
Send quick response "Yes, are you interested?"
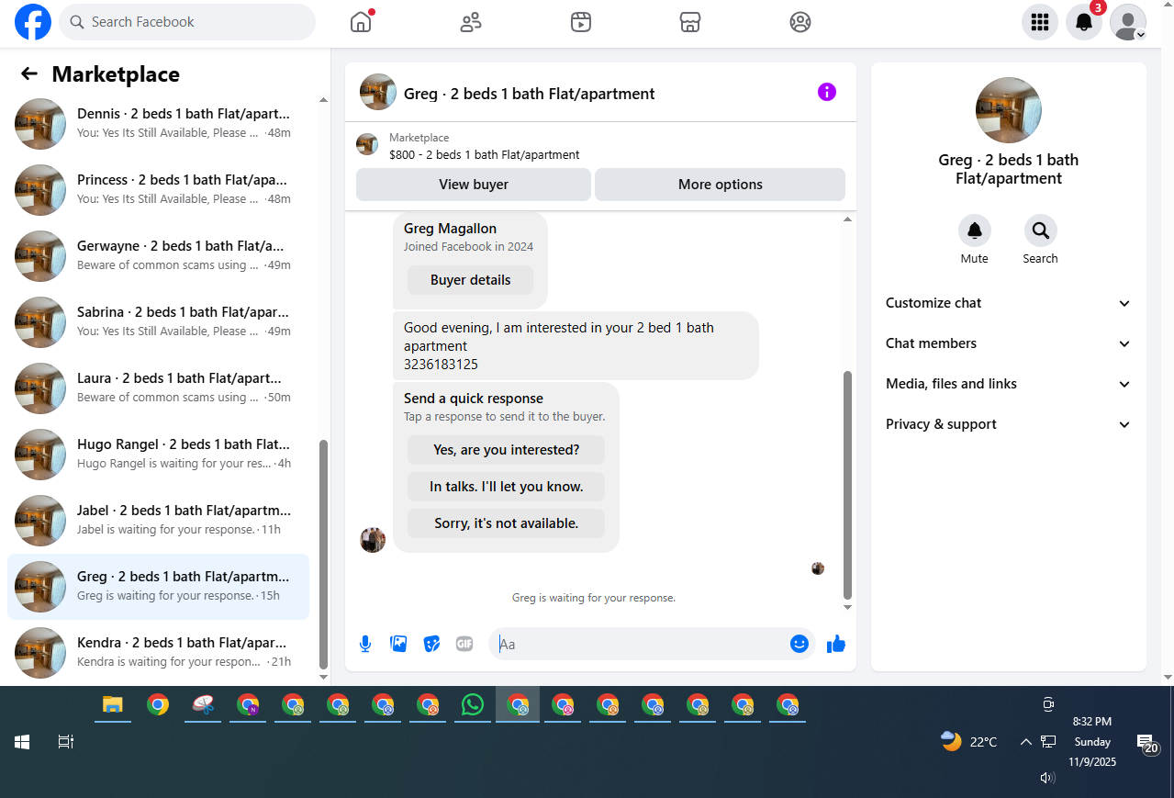point(506,450)
